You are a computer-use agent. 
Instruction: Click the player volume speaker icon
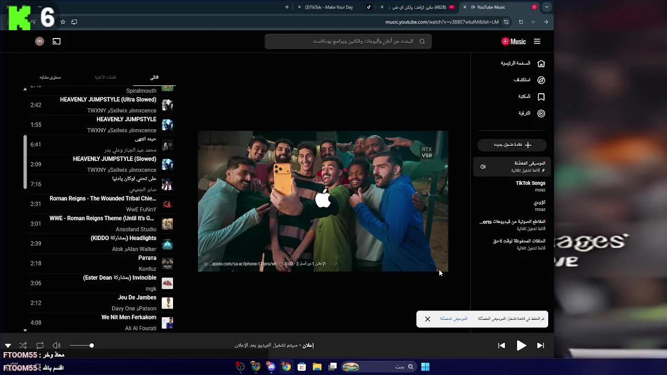[57, 345]
